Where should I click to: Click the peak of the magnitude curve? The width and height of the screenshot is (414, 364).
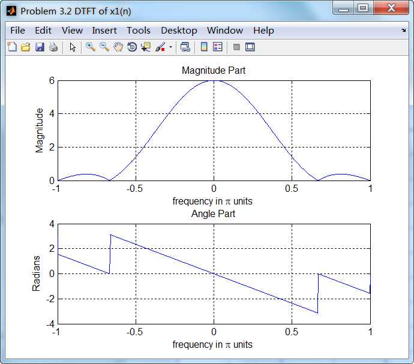[x=214, y=81]
